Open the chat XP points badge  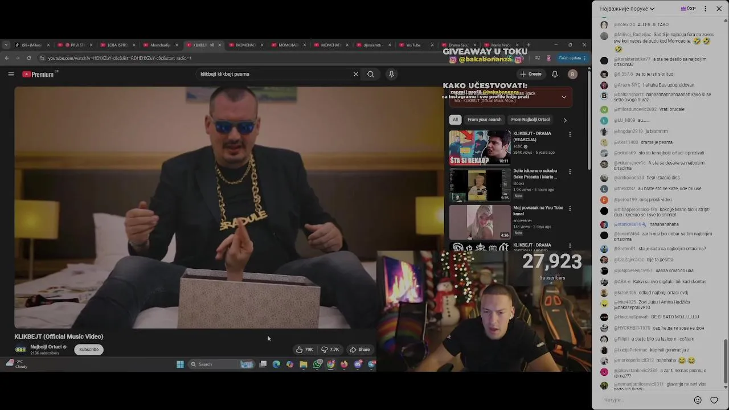point(689,9)
